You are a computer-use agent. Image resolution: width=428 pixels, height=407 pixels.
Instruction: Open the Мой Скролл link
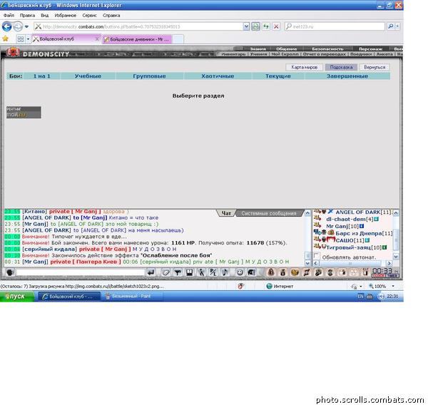pos(285,54)
